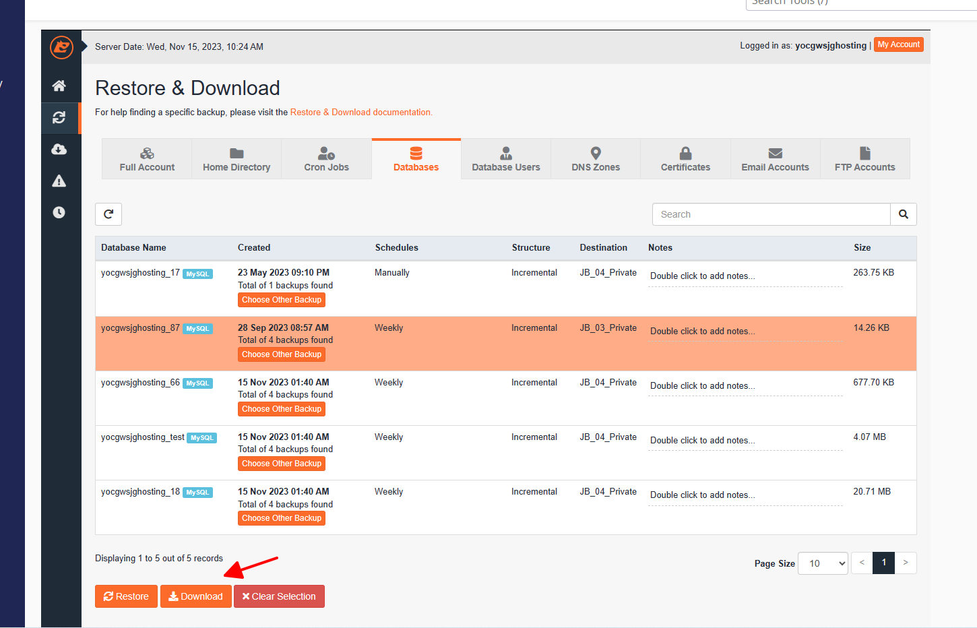The image size is (977, 628).
Task: Click the My Account button
Action: pos(899,44)
